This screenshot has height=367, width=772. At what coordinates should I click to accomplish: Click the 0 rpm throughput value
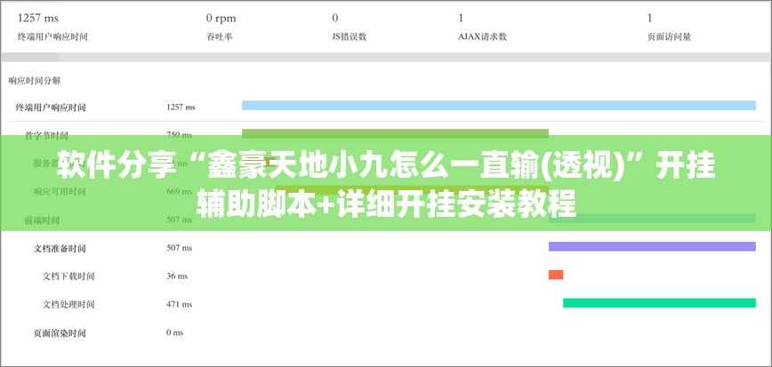click(221, 19)
